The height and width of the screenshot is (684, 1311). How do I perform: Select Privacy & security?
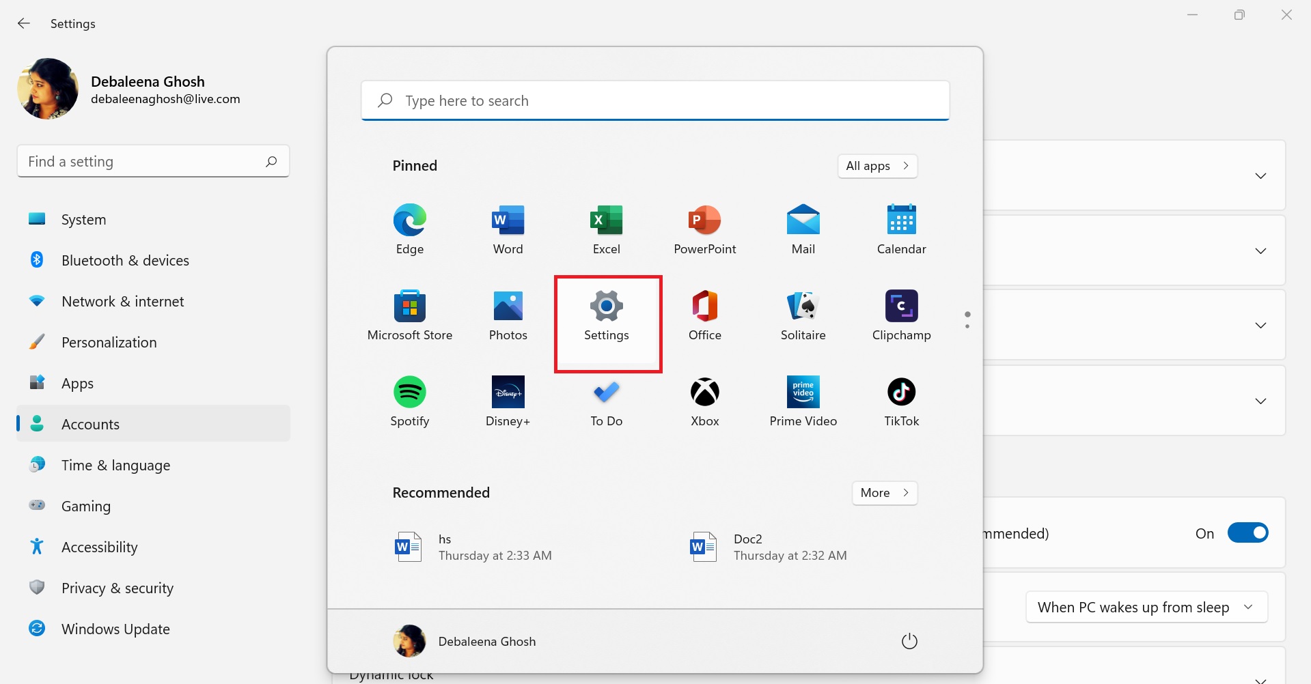(x=154, y=588)
